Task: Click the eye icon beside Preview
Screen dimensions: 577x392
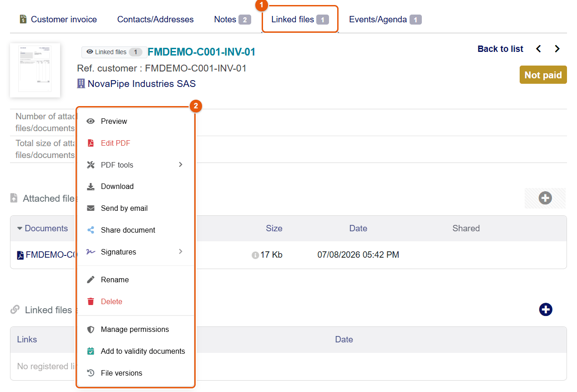Action: [x=91, y=121]
